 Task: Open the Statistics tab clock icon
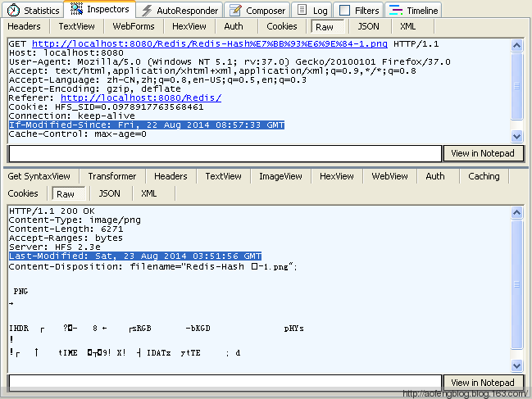tap(13, 11)
